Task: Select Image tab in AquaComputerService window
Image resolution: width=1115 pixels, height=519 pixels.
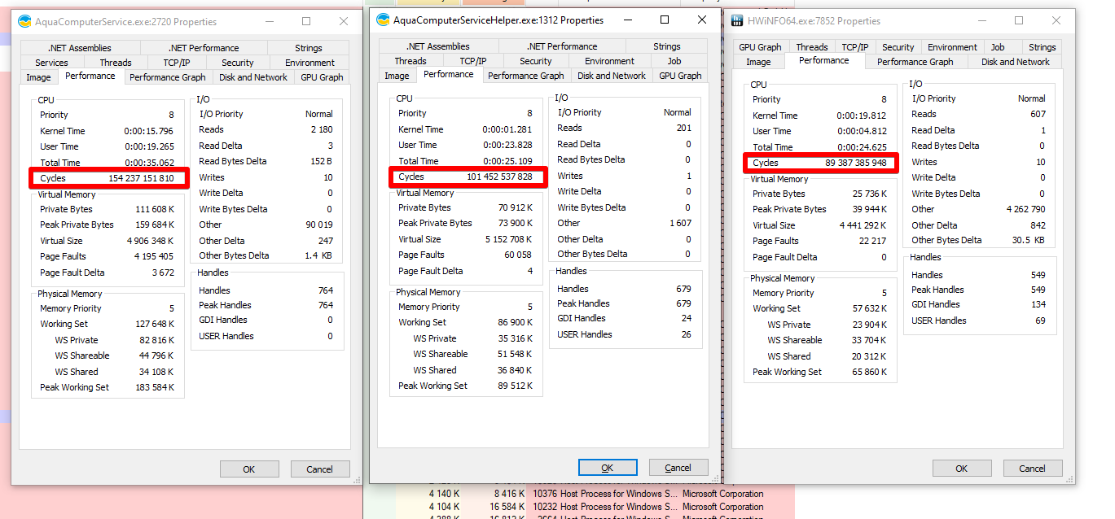Action: [x=38, y=77]
